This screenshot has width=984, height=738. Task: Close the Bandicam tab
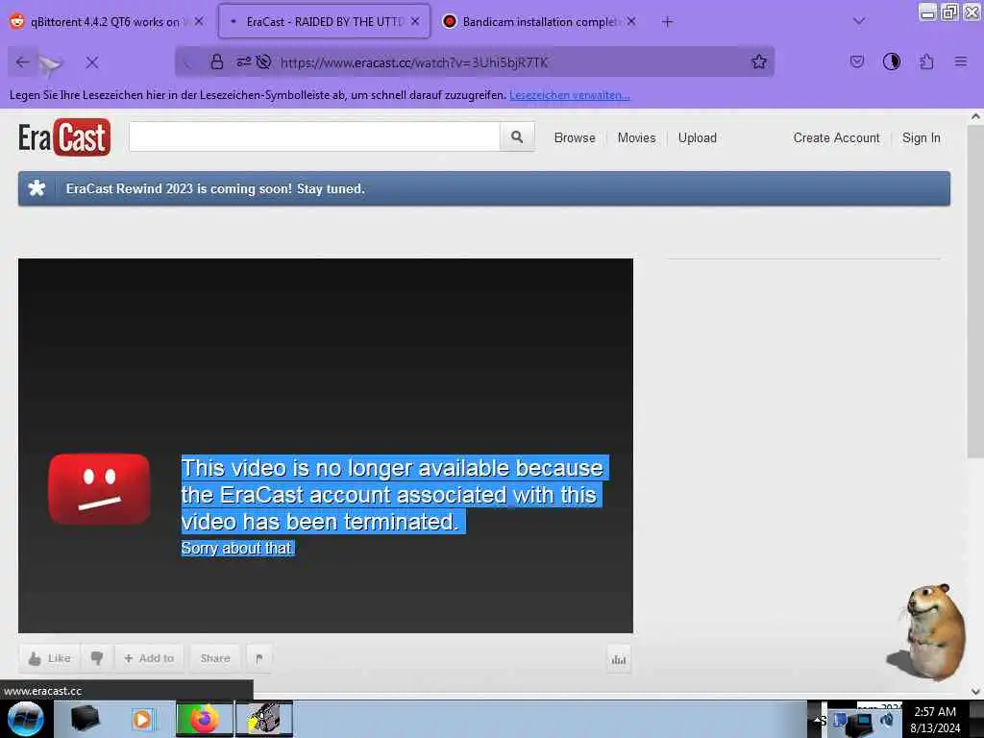(631, 21)
